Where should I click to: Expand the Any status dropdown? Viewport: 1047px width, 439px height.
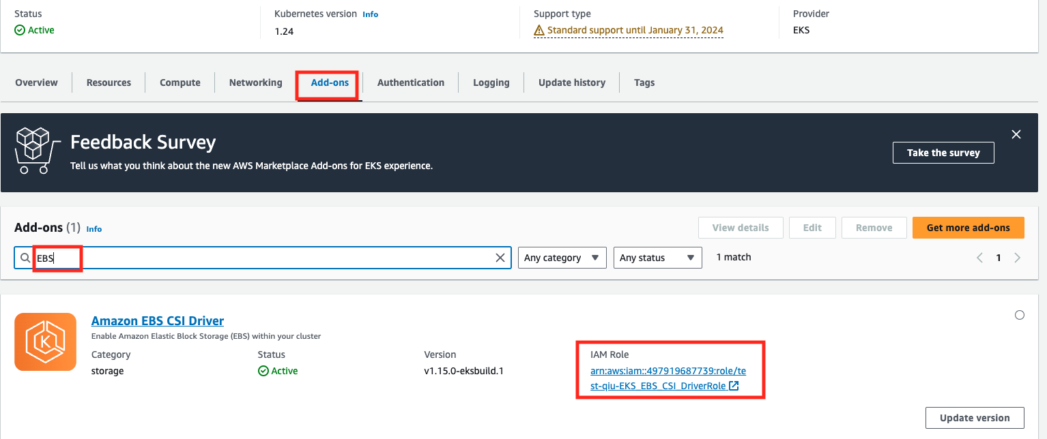coord(657,258)
